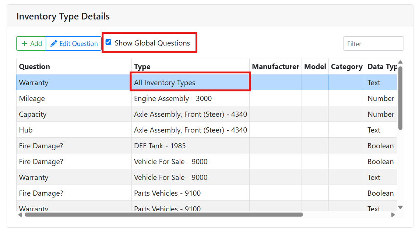The height and width of the screenshot is (232, 419).
Task: Click the horizontal scroll right arrow
Action: click(393, 215)
